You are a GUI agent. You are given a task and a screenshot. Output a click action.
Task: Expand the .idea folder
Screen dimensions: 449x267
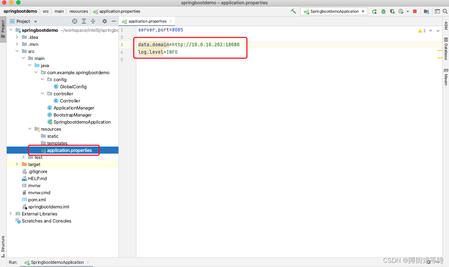[x=17, y=37]
